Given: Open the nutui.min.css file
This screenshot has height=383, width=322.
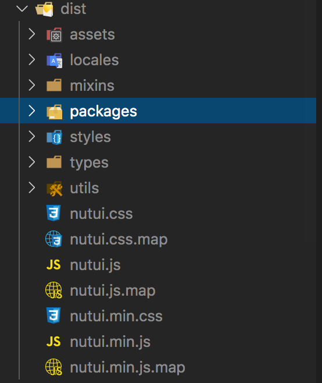Looking at the screenshot, I should pyautogui.click(x=116, y=316).
